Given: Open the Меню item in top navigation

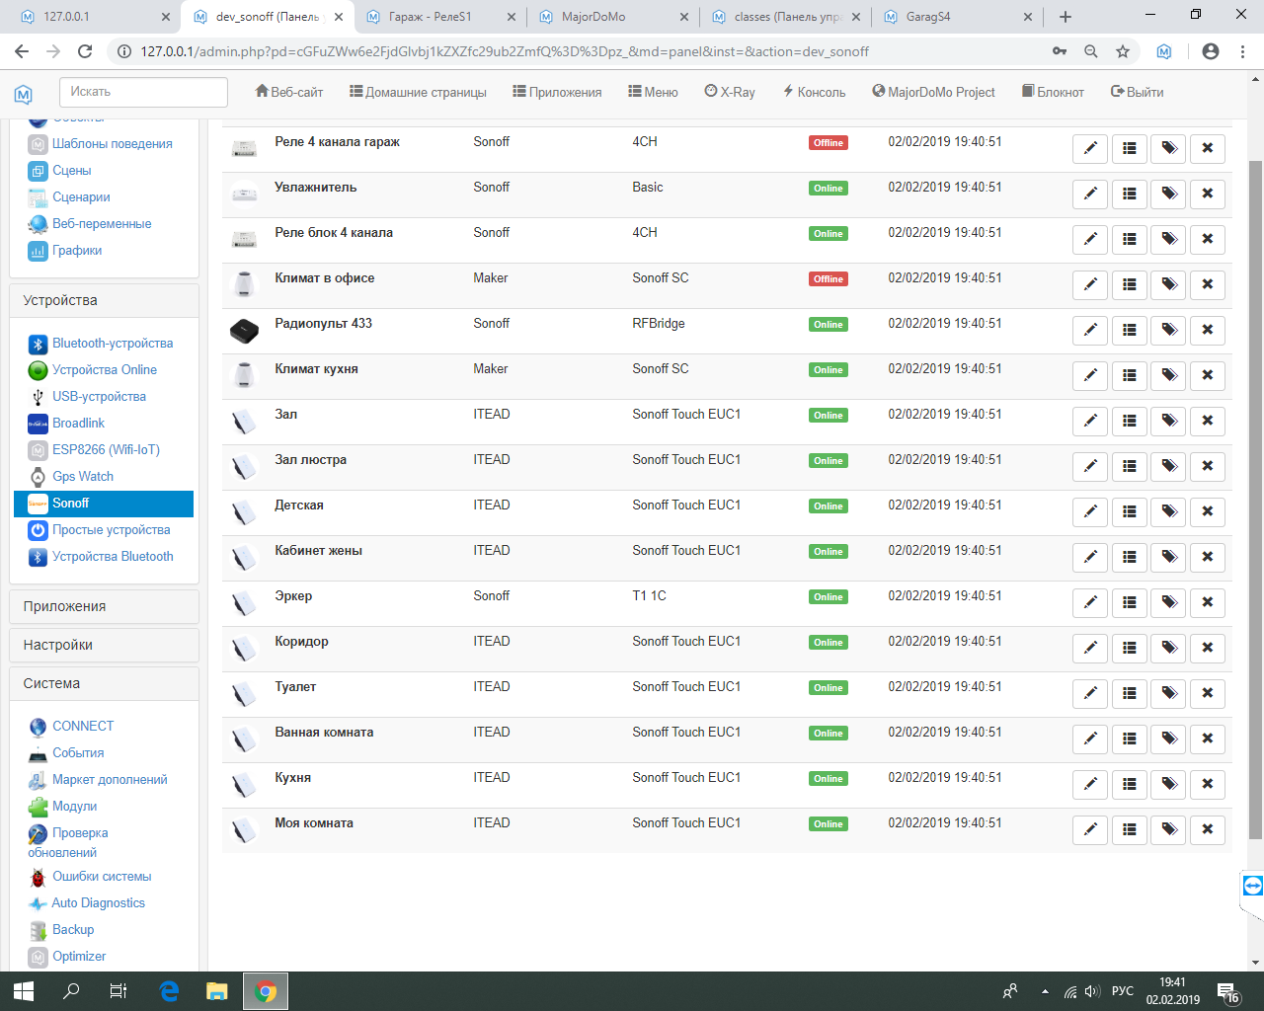Looking at the screenshot, I should (653, 92).
